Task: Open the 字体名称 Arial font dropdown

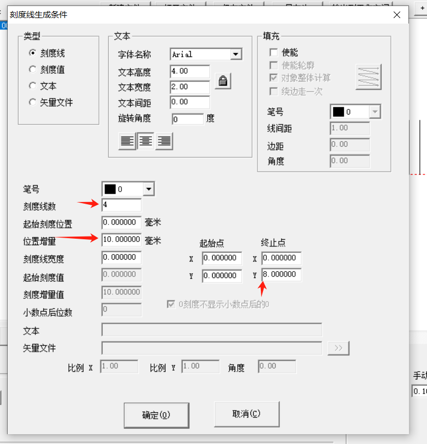Action: (x=236, y=54)
